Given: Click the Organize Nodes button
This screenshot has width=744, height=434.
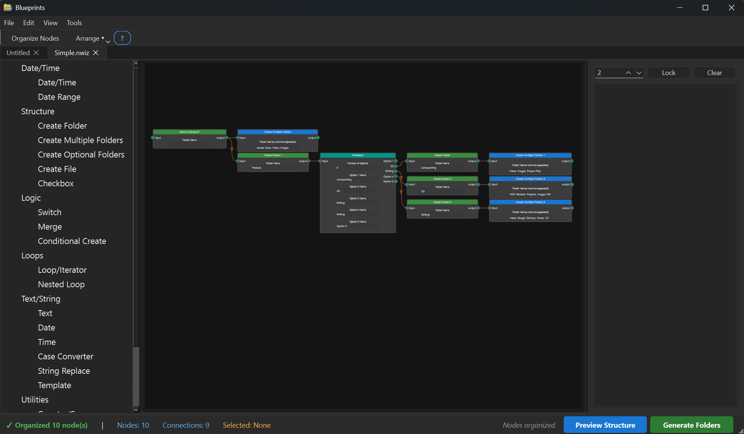Looking at the screenshot, I should [x=35, y=38].
